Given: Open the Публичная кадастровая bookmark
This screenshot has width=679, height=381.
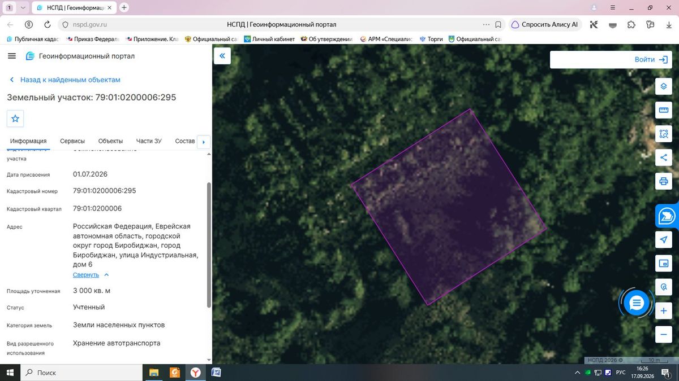Looking at the screenshot, I should pyautogui.click(x=32, y=39).
